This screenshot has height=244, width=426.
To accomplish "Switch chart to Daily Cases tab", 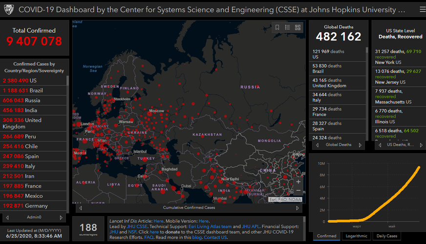I will coord(385,236).
